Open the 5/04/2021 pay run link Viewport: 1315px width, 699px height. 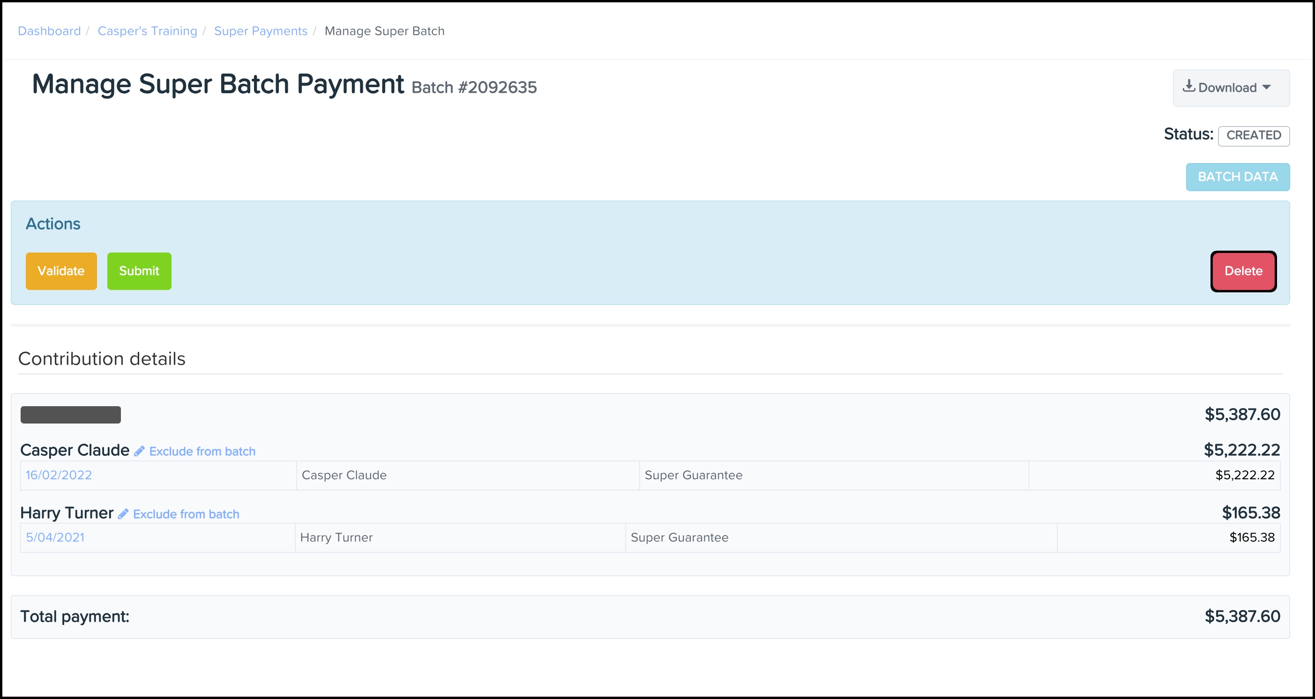[x=55, y=537]
